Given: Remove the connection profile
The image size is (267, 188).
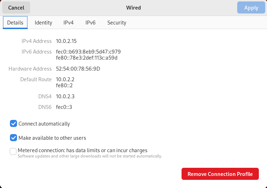Looking at the screenshot, I should point(220,174).
